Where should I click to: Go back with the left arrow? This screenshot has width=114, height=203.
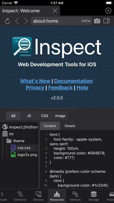tap(17, 21)
